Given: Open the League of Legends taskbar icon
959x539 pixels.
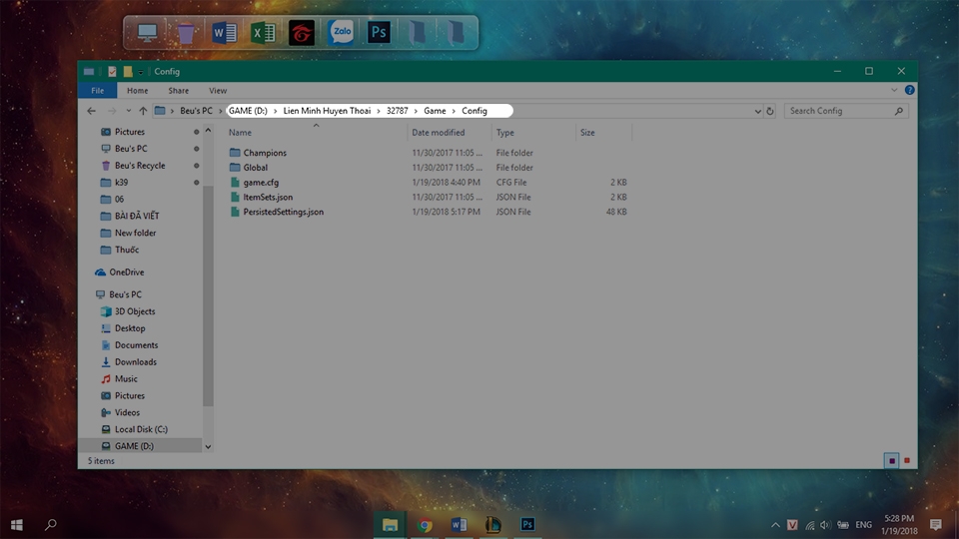Looking at the screenshot, I should pyautogui.click(x=492, y=524).
